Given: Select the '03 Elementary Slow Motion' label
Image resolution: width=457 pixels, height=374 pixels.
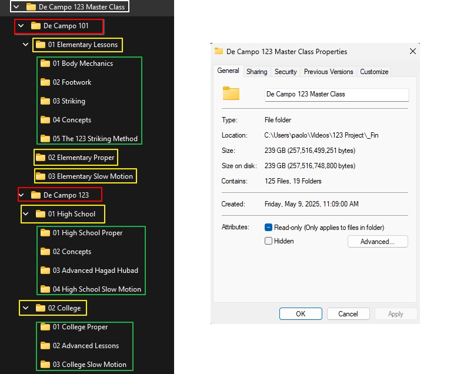Looking at the screenshot, I should [x=91, y=176].
